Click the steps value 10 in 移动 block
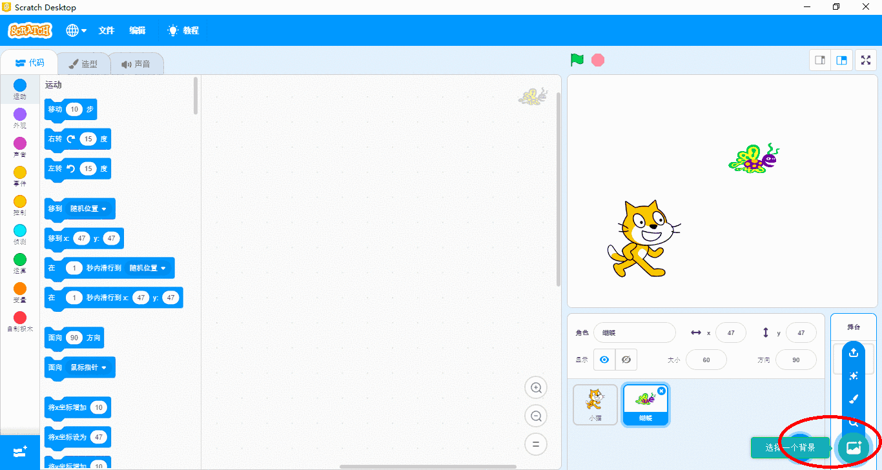The image size is (882, 470). pyautogui.click(x=74, y=109)
